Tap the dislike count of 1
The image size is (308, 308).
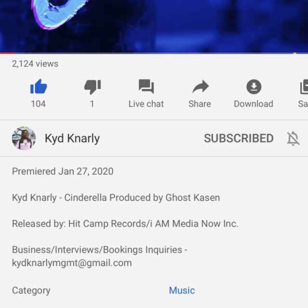(x=92, y=104)
